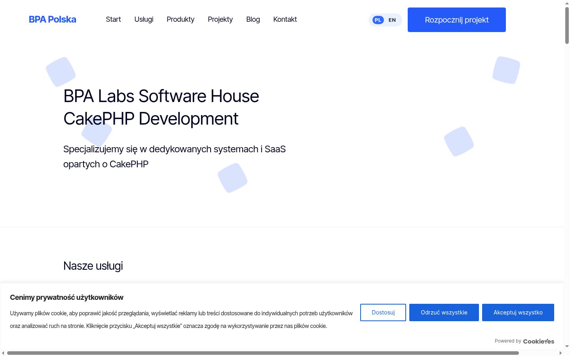Viewport: 570px width, 356px height.
Task: Select Produkty in the navigation
Action: (180, 19)
